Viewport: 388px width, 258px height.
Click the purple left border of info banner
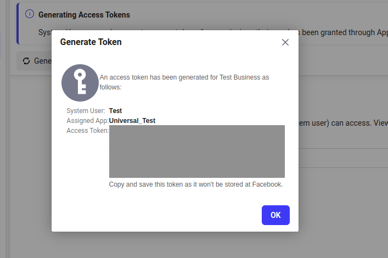18,23
